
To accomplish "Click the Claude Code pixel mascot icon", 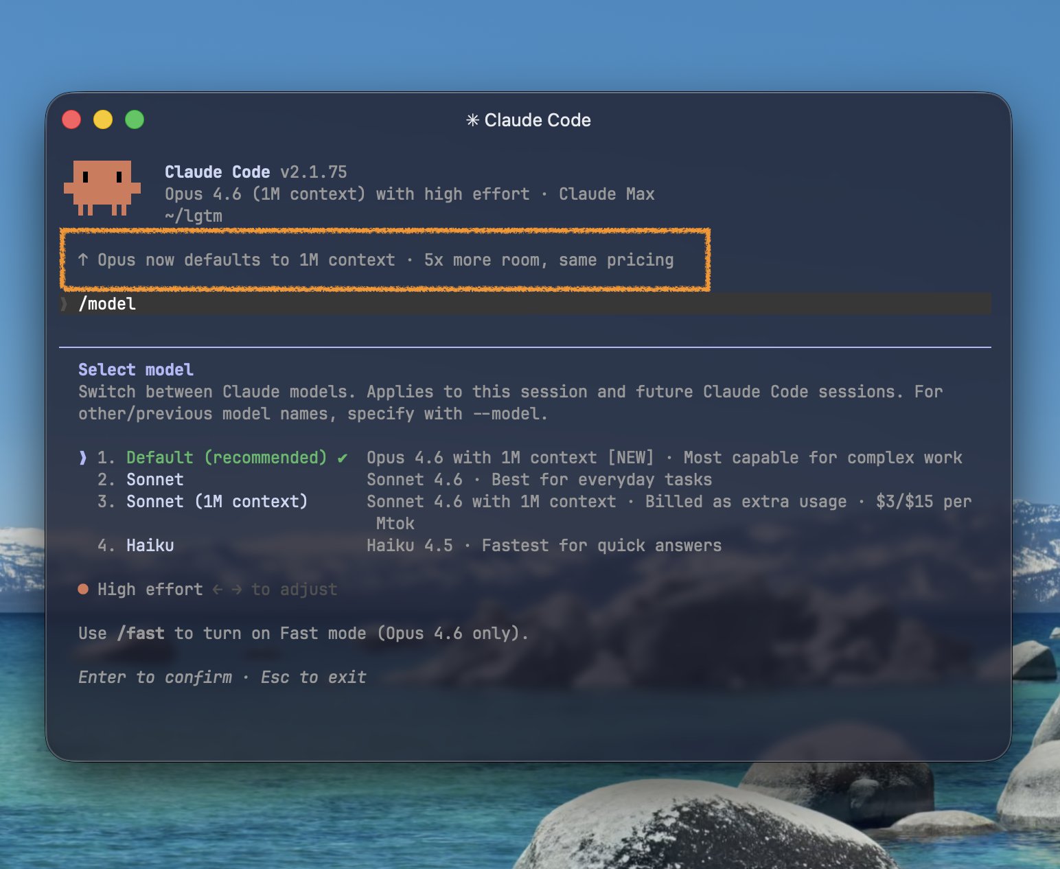I will [x=102, y=188].
